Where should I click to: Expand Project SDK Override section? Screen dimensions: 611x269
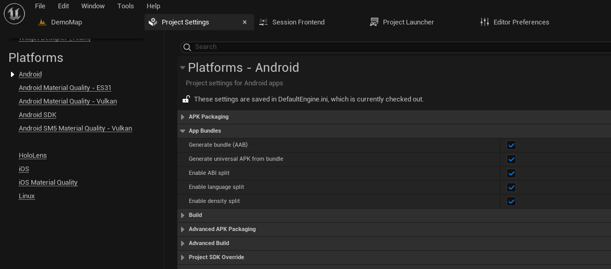183,258
